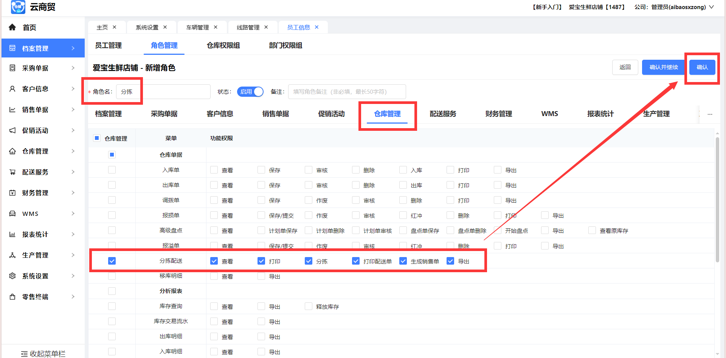Click the 确认 button
This screenshot has height=358, width=726.
point(702,67)
